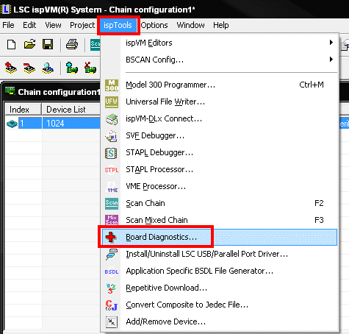The width and height of the screenshot is (349, 334).
Task: Select Model 300 Programmer menu item
Action: click(x=220, y=85)
